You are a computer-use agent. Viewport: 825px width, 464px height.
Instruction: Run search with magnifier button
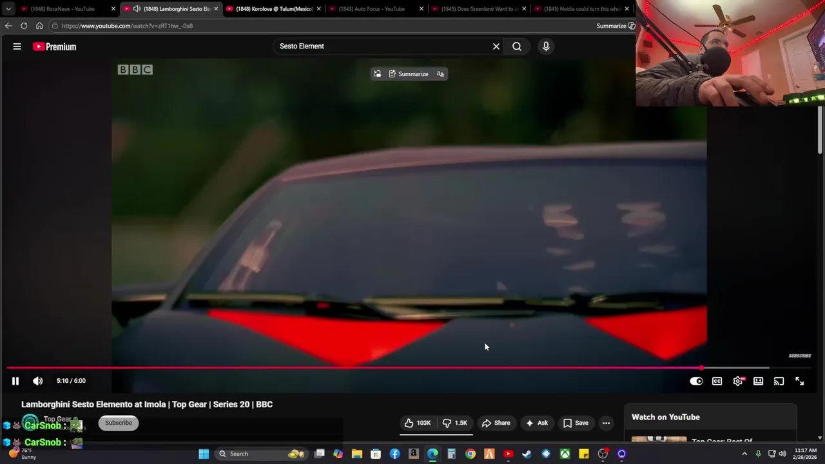pyautogui.click(x=517, y=46)
